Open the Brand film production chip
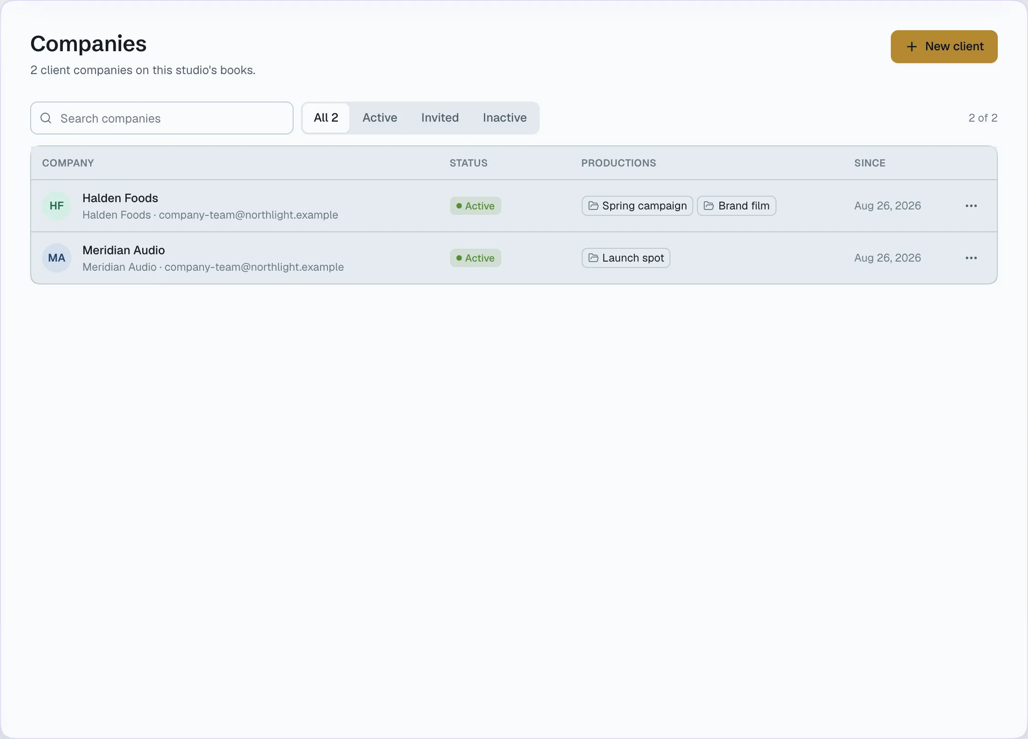The width and height of the screenshot is (1028, 739). click(x=737, y=206)
